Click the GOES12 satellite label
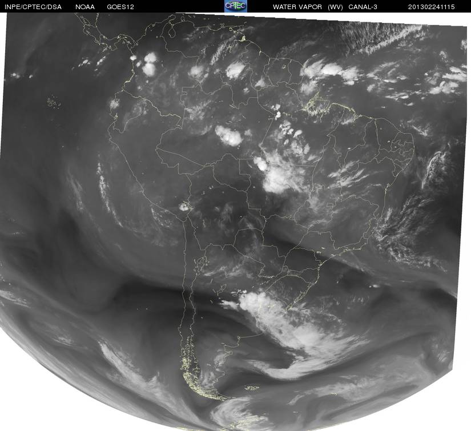This screenshot has height=431, width=471. (120, 7)
